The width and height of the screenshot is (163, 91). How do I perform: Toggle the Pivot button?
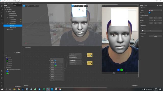tap(86, 6)
